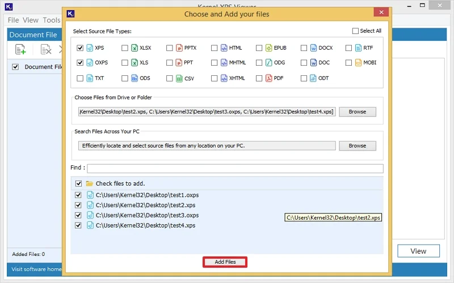This screenshot has height=283, width=454.
Task: Enable the PDF file type checkbox
Action: [259, 78]
